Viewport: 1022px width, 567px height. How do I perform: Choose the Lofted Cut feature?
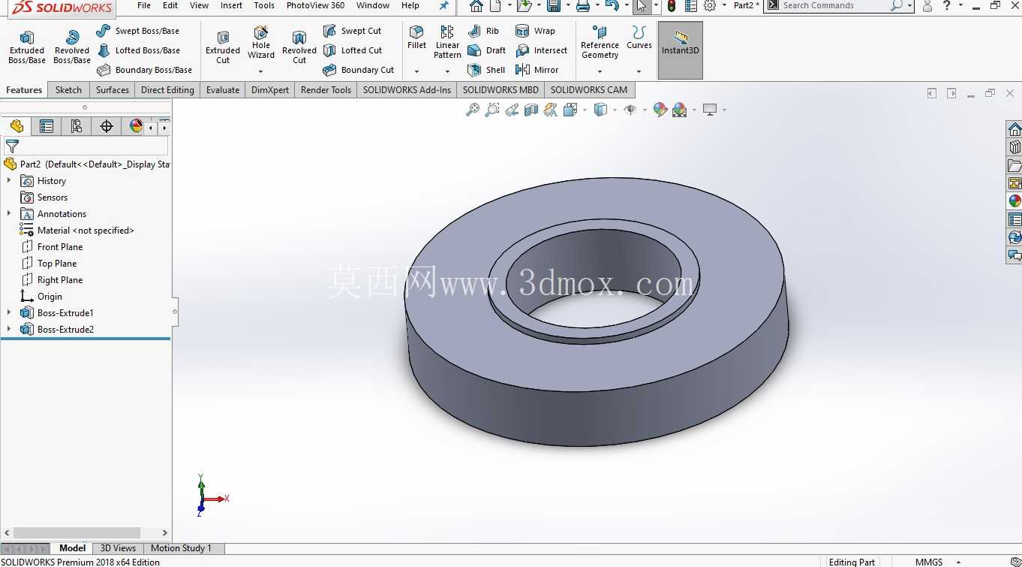click(x=352, y=50)
